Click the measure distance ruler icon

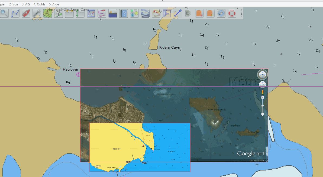pyautogui.click(x=177, y=13)
